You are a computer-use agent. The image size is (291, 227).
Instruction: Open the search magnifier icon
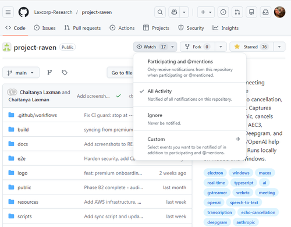[160, 12]
